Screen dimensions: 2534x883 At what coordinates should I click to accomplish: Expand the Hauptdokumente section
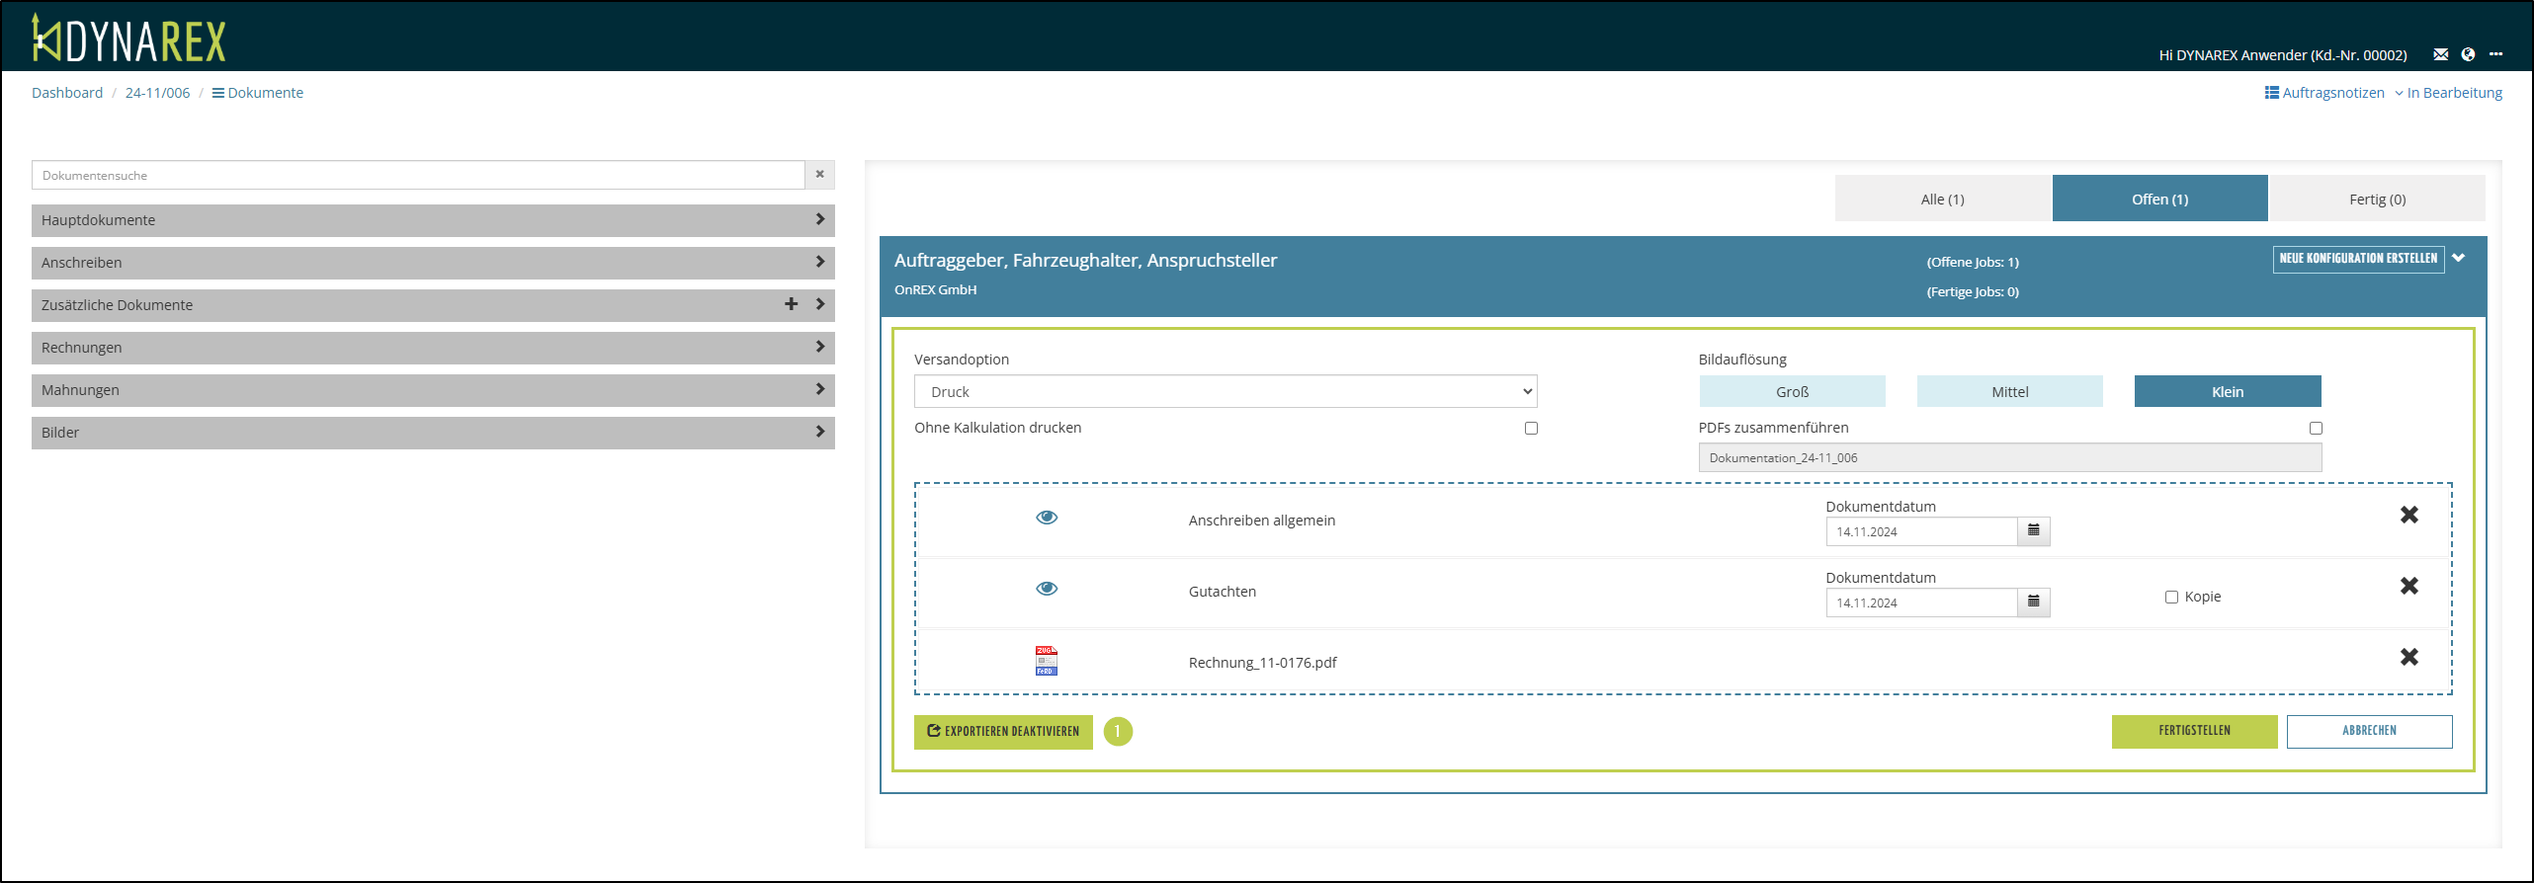point(433,220)
